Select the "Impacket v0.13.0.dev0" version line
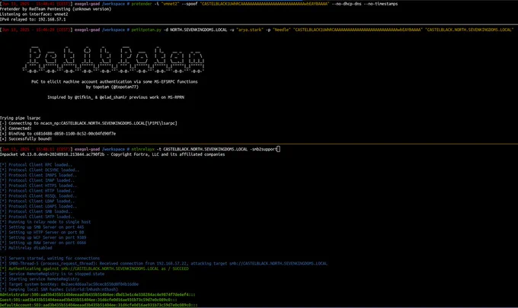Viewport: 518px width, 308px height. pos(112,154)
